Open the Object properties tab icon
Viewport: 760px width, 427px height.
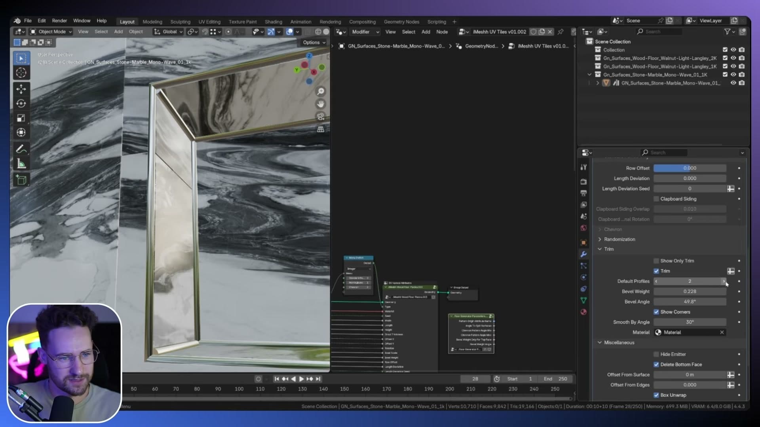[583, 243]
